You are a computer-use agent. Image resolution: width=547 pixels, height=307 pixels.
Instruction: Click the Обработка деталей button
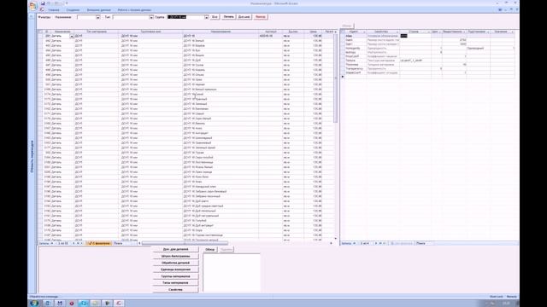(175, 263)
